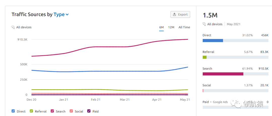Click the Google Ads label

coord(220,102)
